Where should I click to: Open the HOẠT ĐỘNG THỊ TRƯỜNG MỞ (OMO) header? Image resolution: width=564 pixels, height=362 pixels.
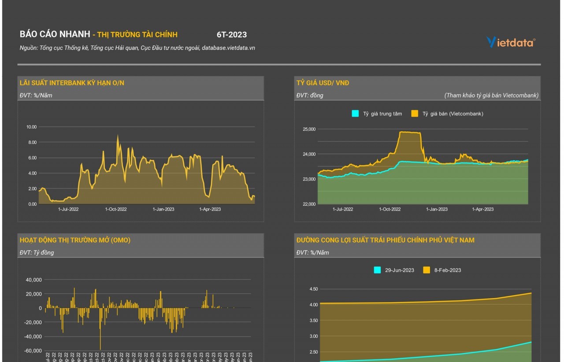75,240
